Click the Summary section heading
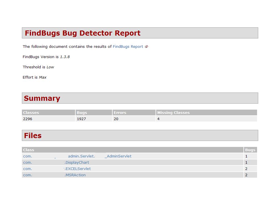This screenshot has width=273, height=205. click(42, 98)
